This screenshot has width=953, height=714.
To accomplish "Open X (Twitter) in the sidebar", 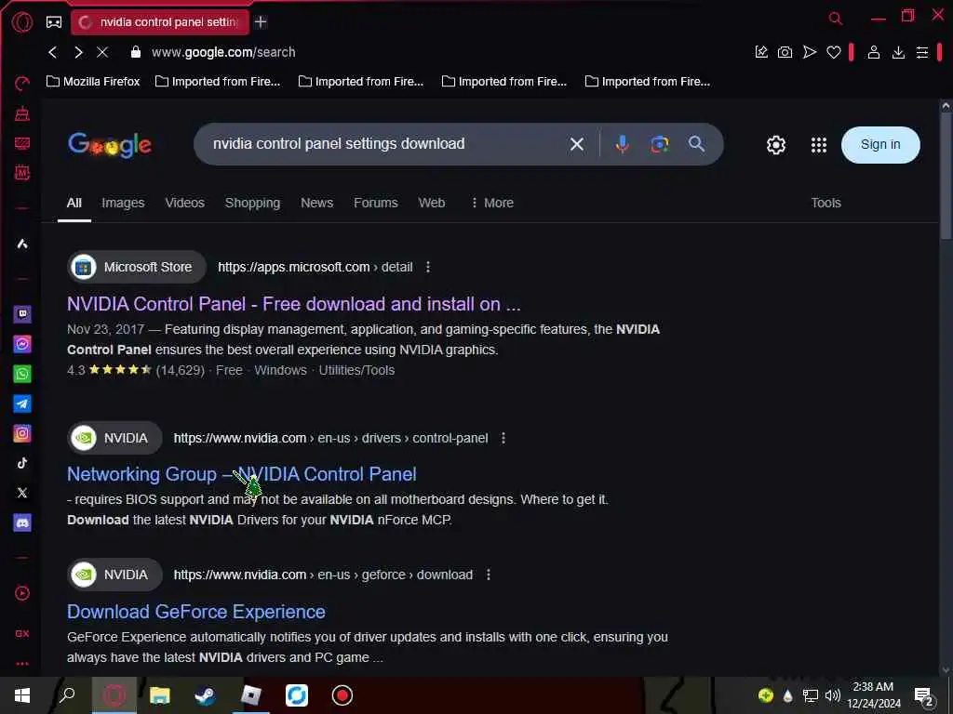I will point(22,493).
